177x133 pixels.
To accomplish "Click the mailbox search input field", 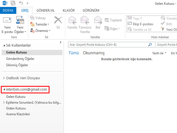I will (x=108, y=44).
